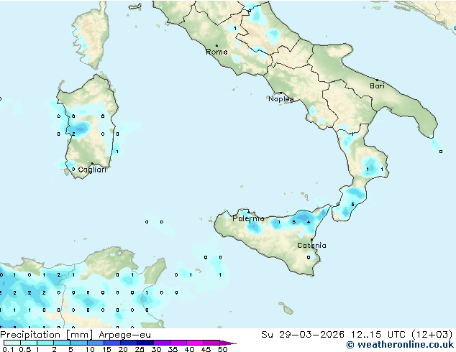Image resolution: width=456 pixels, height=352 pixels.
Task: Click the 'Precipitation [mm]' title text
Action: pyautogui.click(x=47, y=335)
